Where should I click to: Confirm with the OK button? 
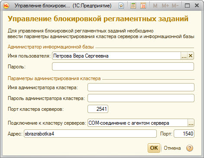click(x=154, y=148)
